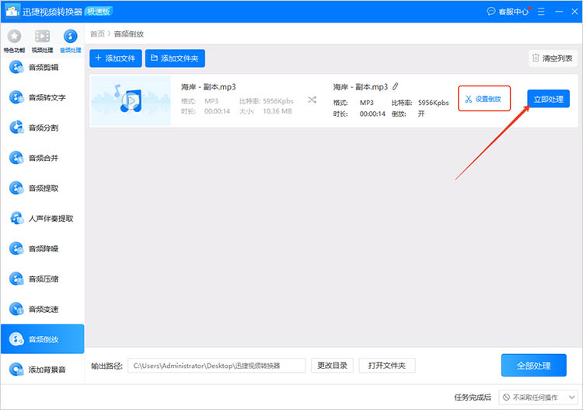The image size is (583, 410).
Task: Click the 10.36 MB size value
Action: [x=277, y=111]
